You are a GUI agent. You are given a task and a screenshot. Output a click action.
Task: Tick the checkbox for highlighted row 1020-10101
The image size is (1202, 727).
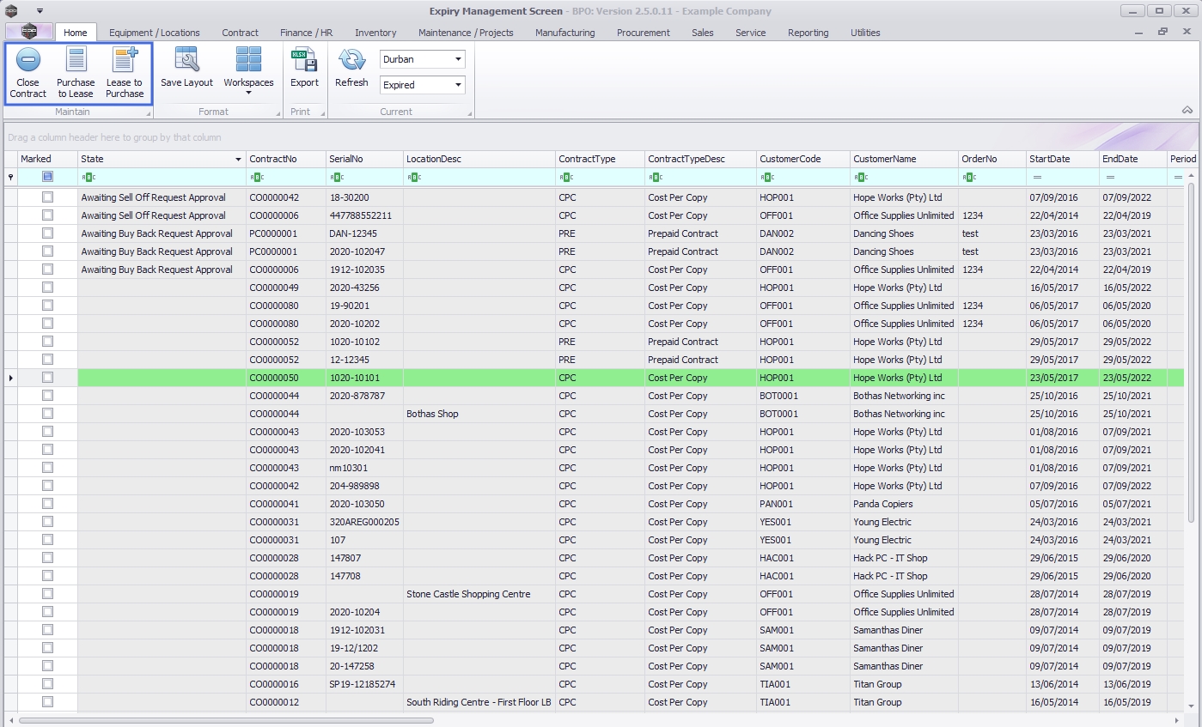[x=47, y=378]
